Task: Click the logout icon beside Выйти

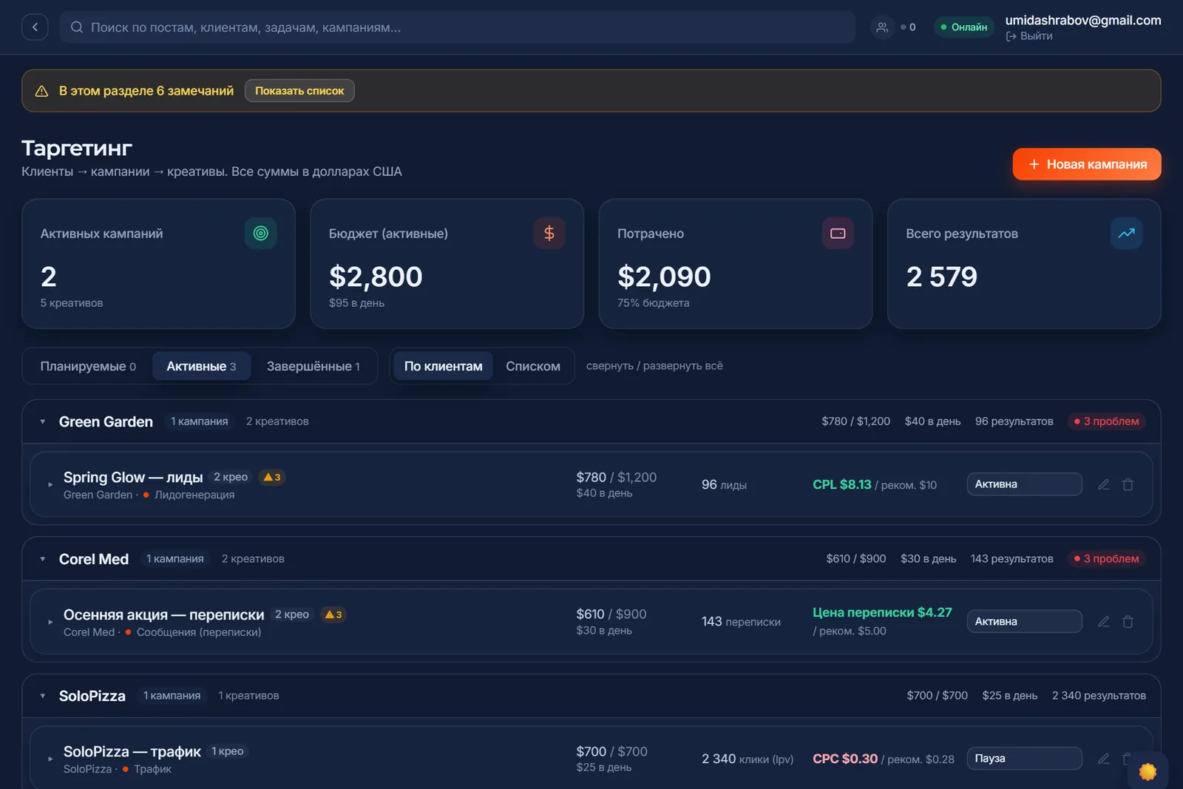Action: pyautogui.click(x=1011, y=36)
